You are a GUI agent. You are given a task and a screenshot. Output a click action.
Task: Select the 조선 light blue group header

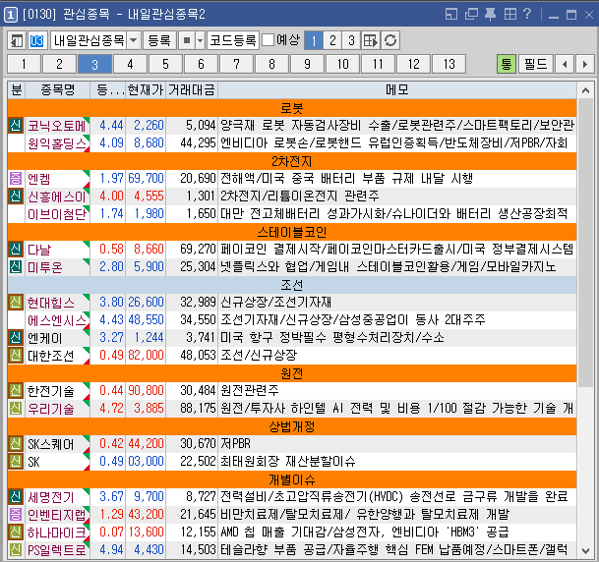point(292,285)
